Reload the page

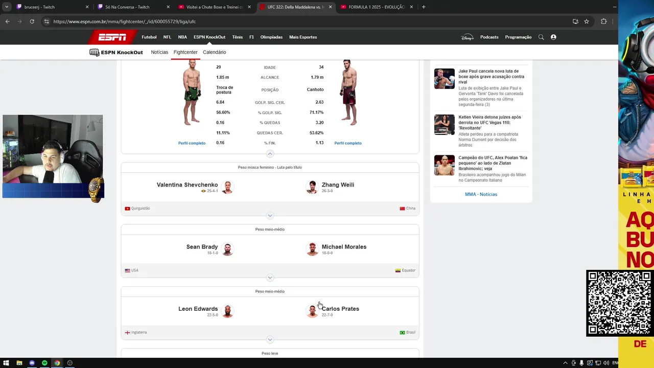(x=32, y=21)
